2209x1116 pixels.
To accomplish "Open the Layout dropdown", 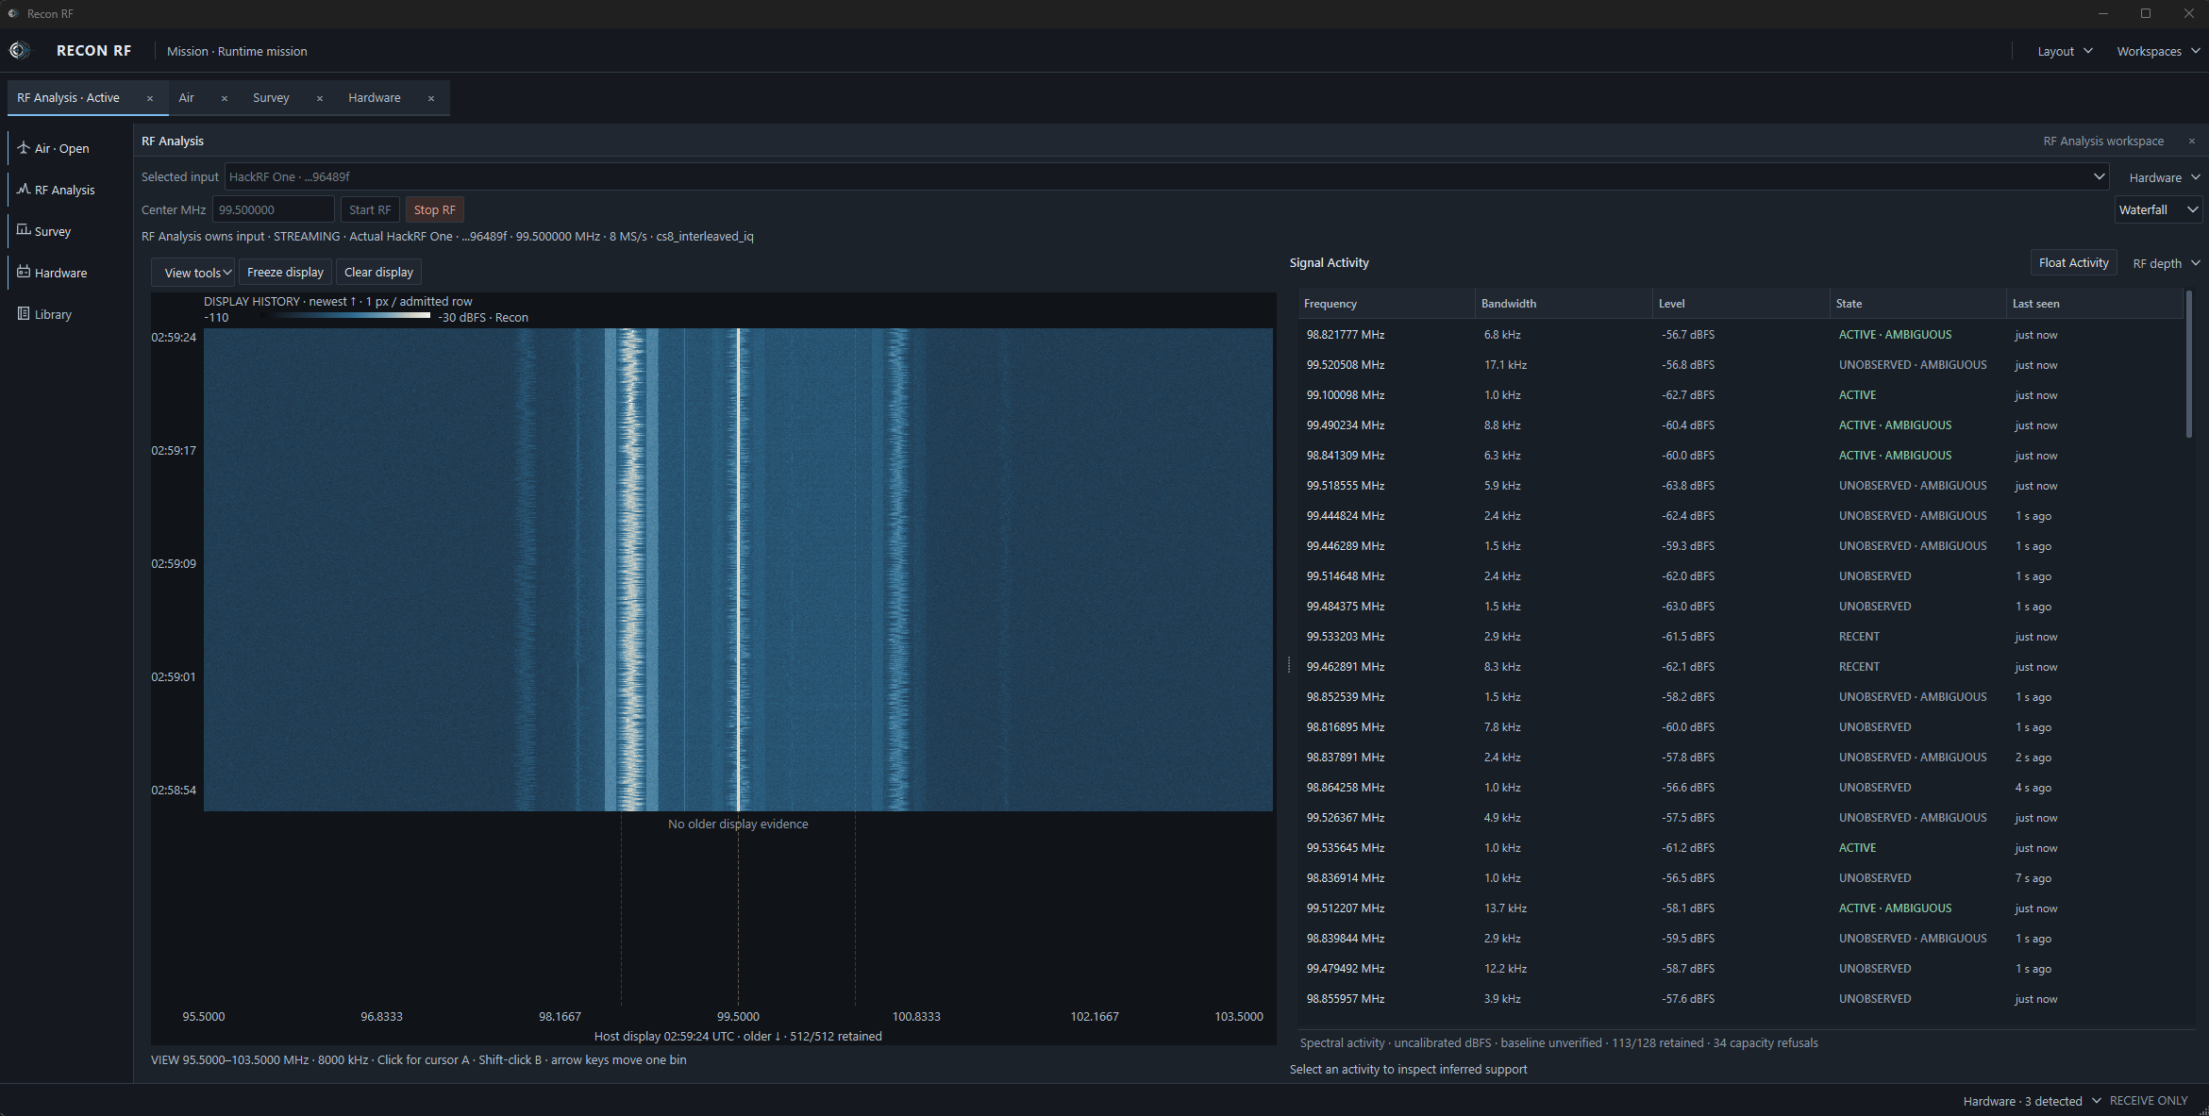I will pos(2065,51).
